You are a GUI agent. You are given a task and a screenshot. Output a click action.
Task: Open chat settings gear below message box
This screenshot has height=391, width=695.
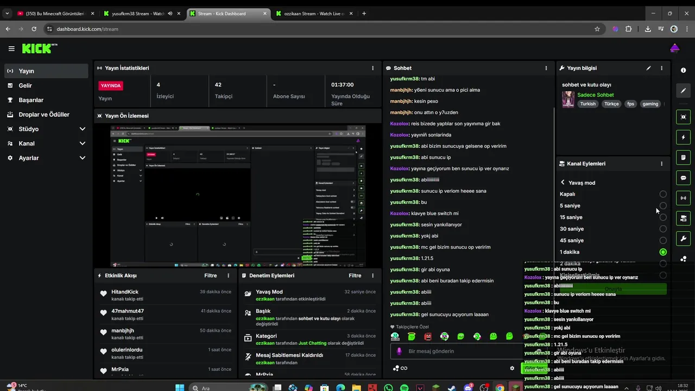pos(511,368)
